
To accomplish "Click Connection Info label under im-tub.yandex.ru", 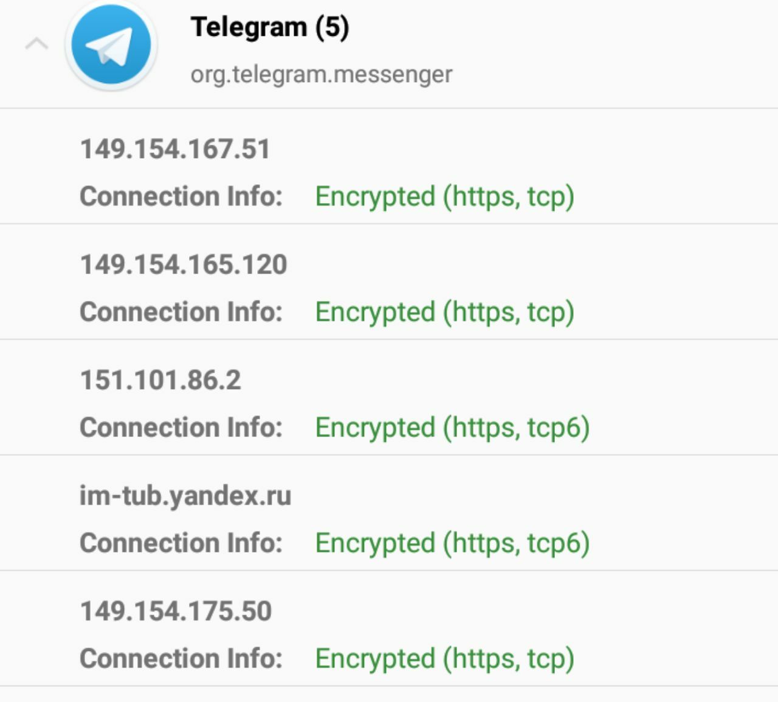I will tap(181, 543).
